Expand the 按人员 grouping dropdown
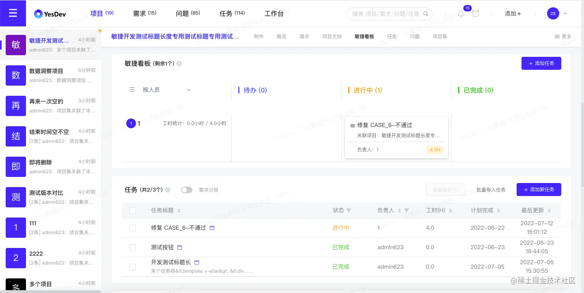Image resolution: width=584 pixels, height=293 pixels. coord(166,90)
